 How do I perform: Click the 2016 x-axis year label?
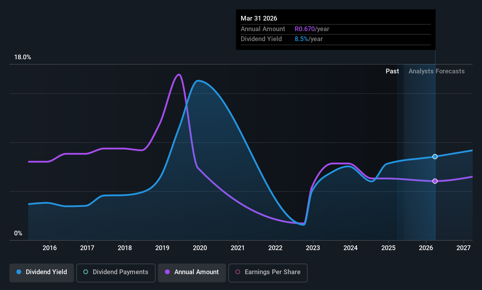point(50,248)
